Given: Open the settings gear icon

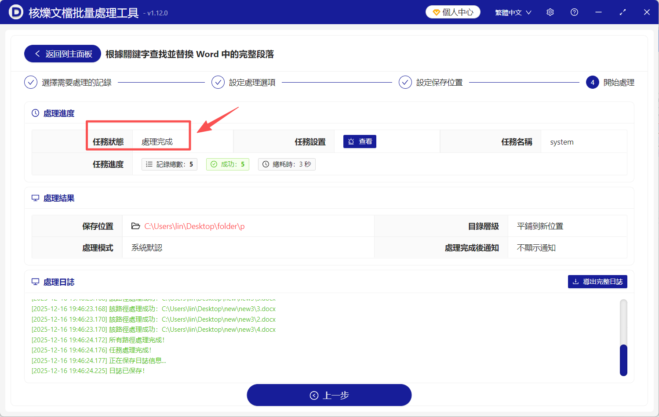Looking at the screenshot, I should click(550, 12).
